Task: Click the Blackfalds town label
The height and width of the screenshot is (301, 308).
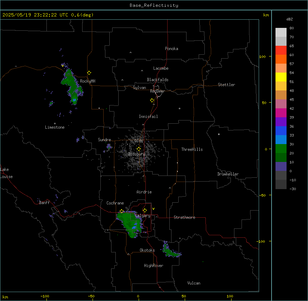Action: click(158, 80)
